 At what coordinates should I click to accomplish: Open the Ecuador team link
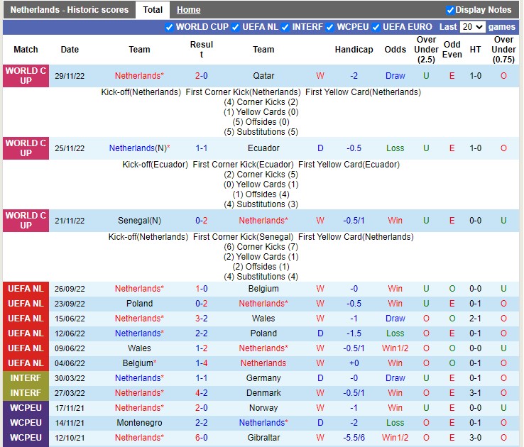click(x=263, y=148)
